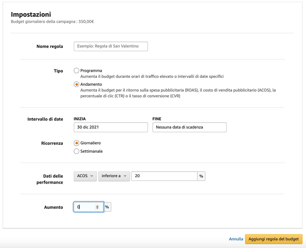306x248 pixels.
Task: Select the 'Programma' rule type
Action: [76, 70]
